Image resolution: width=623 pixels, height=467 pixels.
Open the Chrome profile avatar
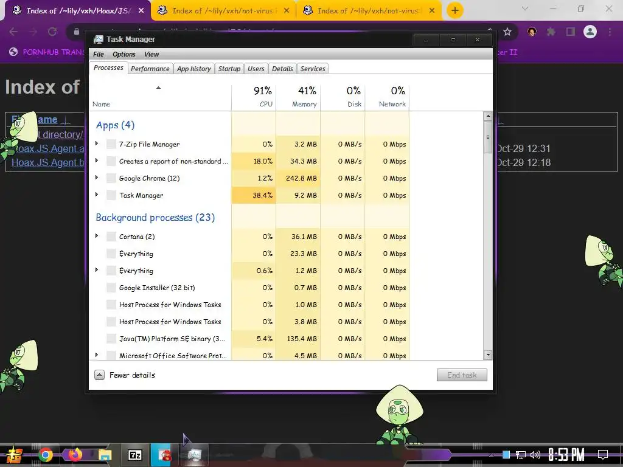click(x=590, y=32)
